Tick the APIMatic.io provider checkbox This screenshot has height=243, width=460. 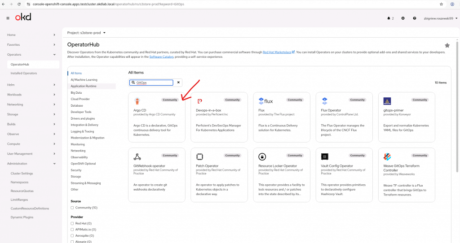[72, 229]
